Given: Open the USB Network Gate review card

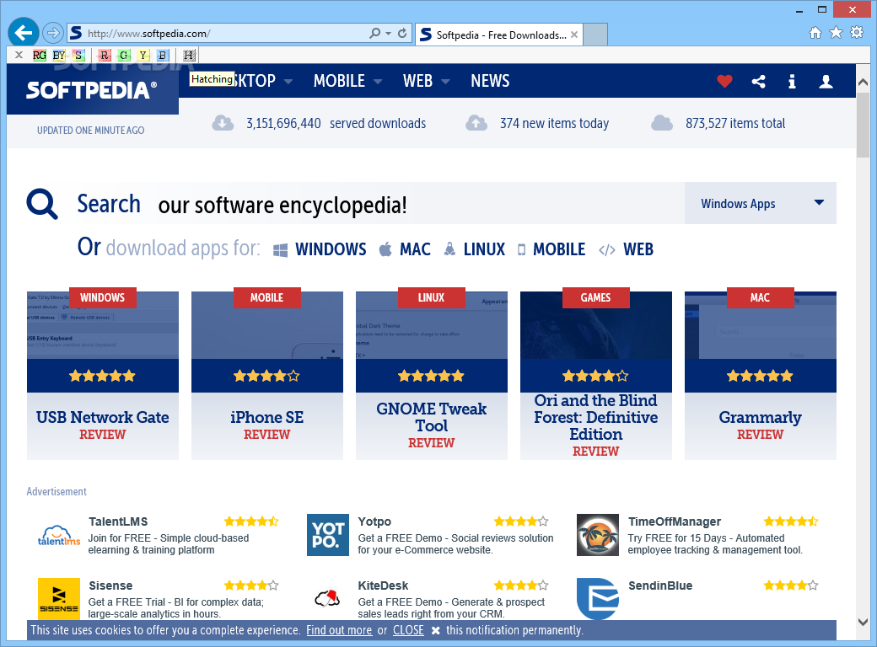Looking at the screenshot, I should 103,376.
